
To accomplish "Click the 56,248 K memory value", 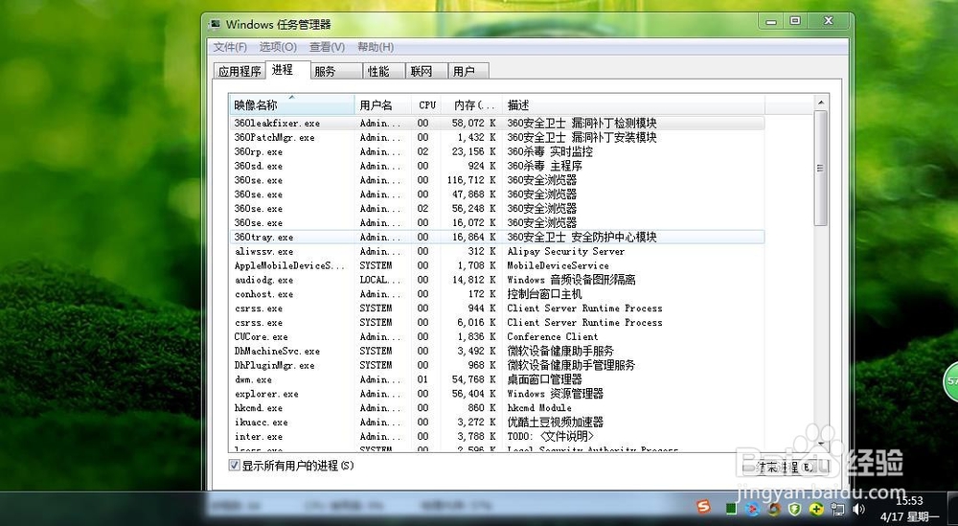I will pyautogui.click(x=473, y=208).
